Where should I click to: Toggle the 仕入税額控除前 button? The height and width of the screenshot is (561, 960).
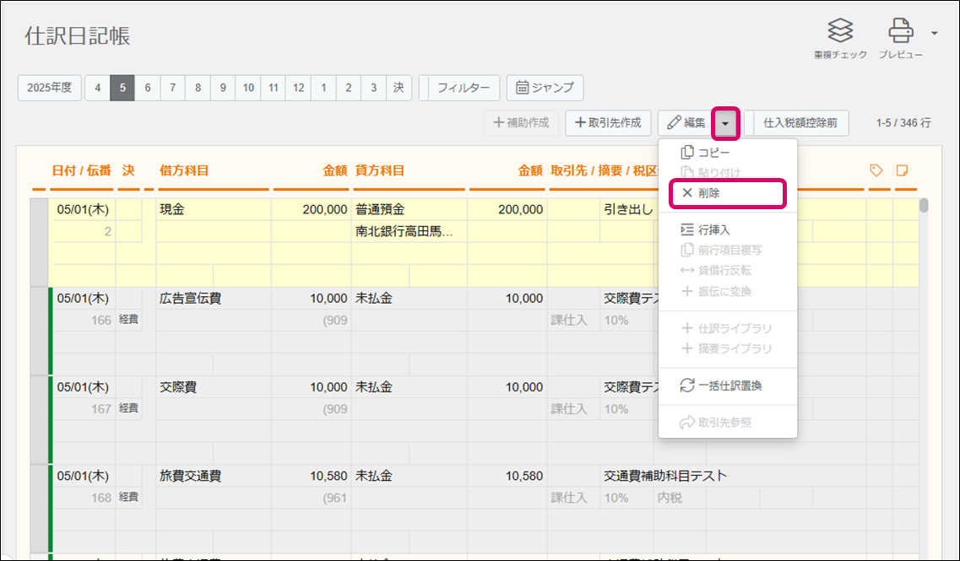800,123
